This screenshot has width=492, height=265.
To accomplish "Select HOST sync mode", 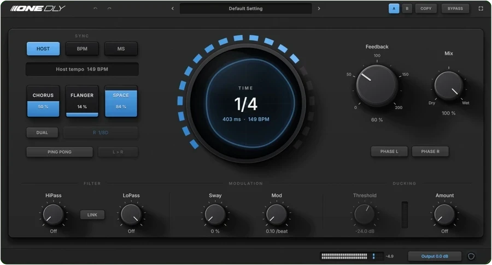I will pos(43,49).
